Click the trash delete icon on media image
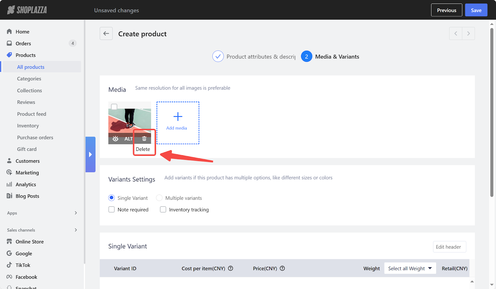Viewport: 496px width, 289px height. pos(144,139)
